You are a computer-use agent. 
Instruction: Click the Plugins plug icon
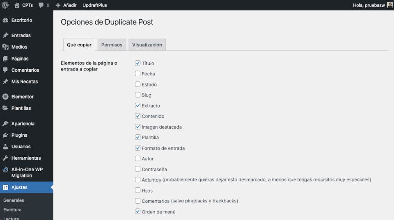pos(5,135)
